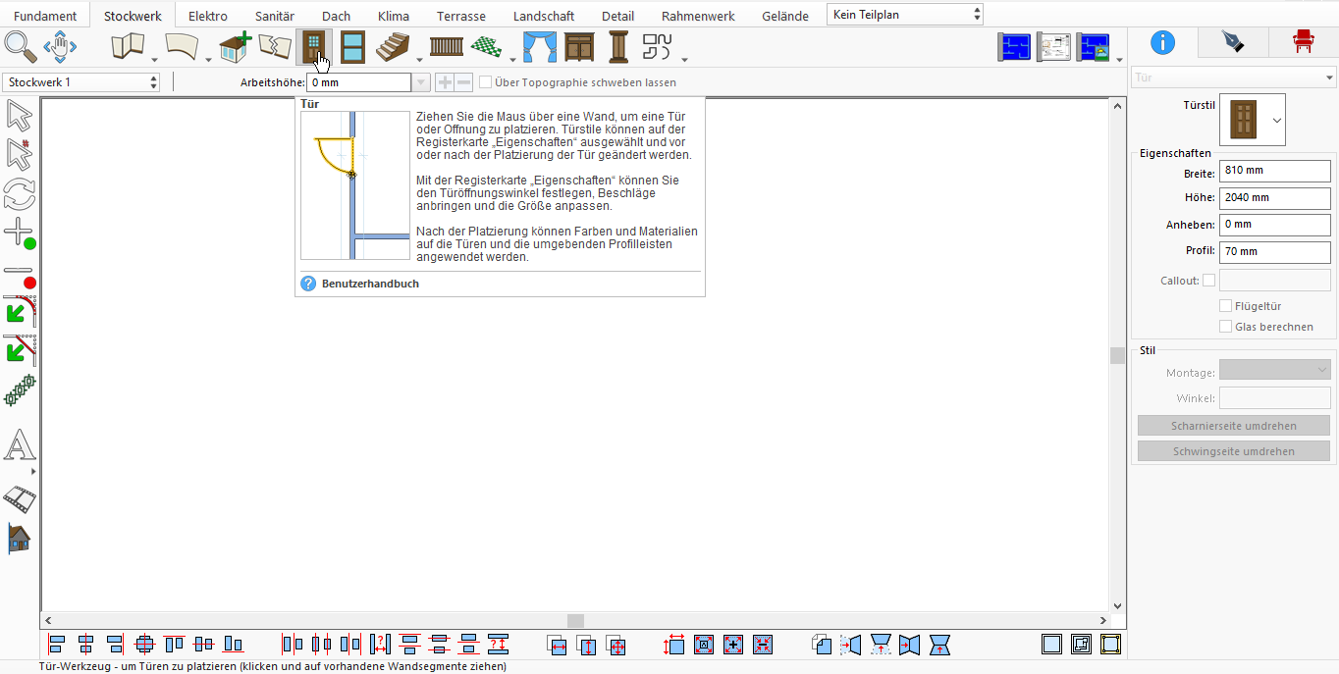Click the horizontal scrollbar thumb below the canvas

(x=576, y=621)
